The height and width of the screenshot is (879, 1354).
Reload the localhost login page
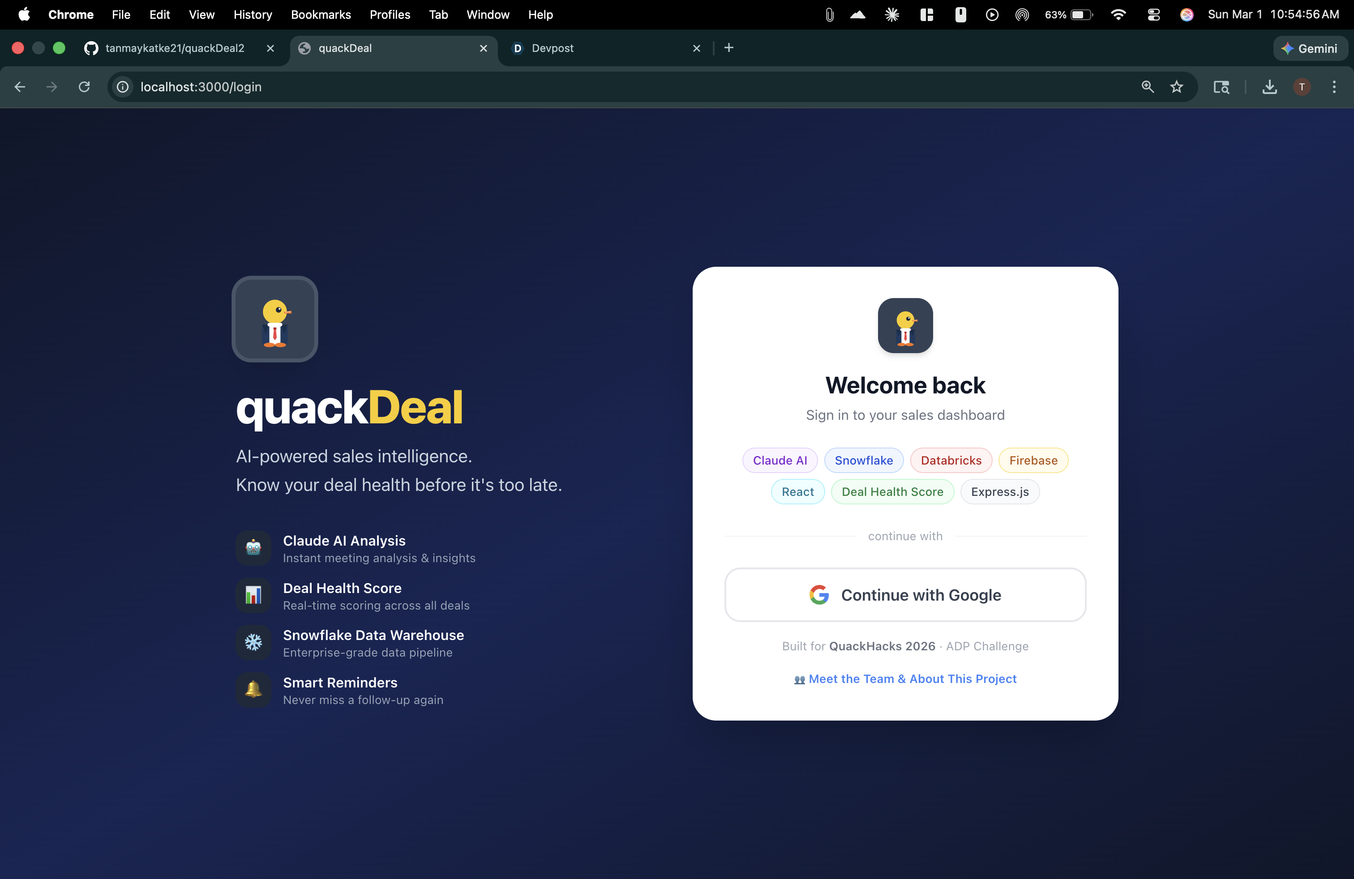click(84, 87)
